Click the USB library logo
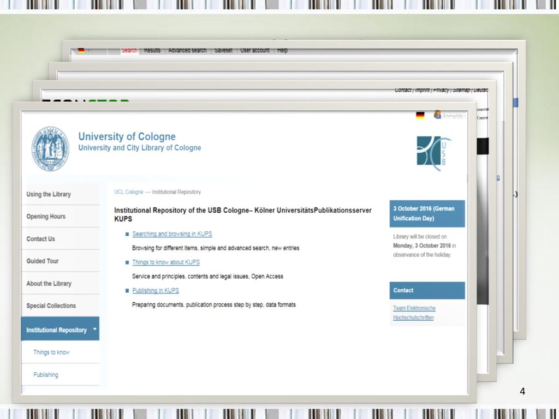Image resolution: width=559 pixels, height=419 pixels. point(434,153)
